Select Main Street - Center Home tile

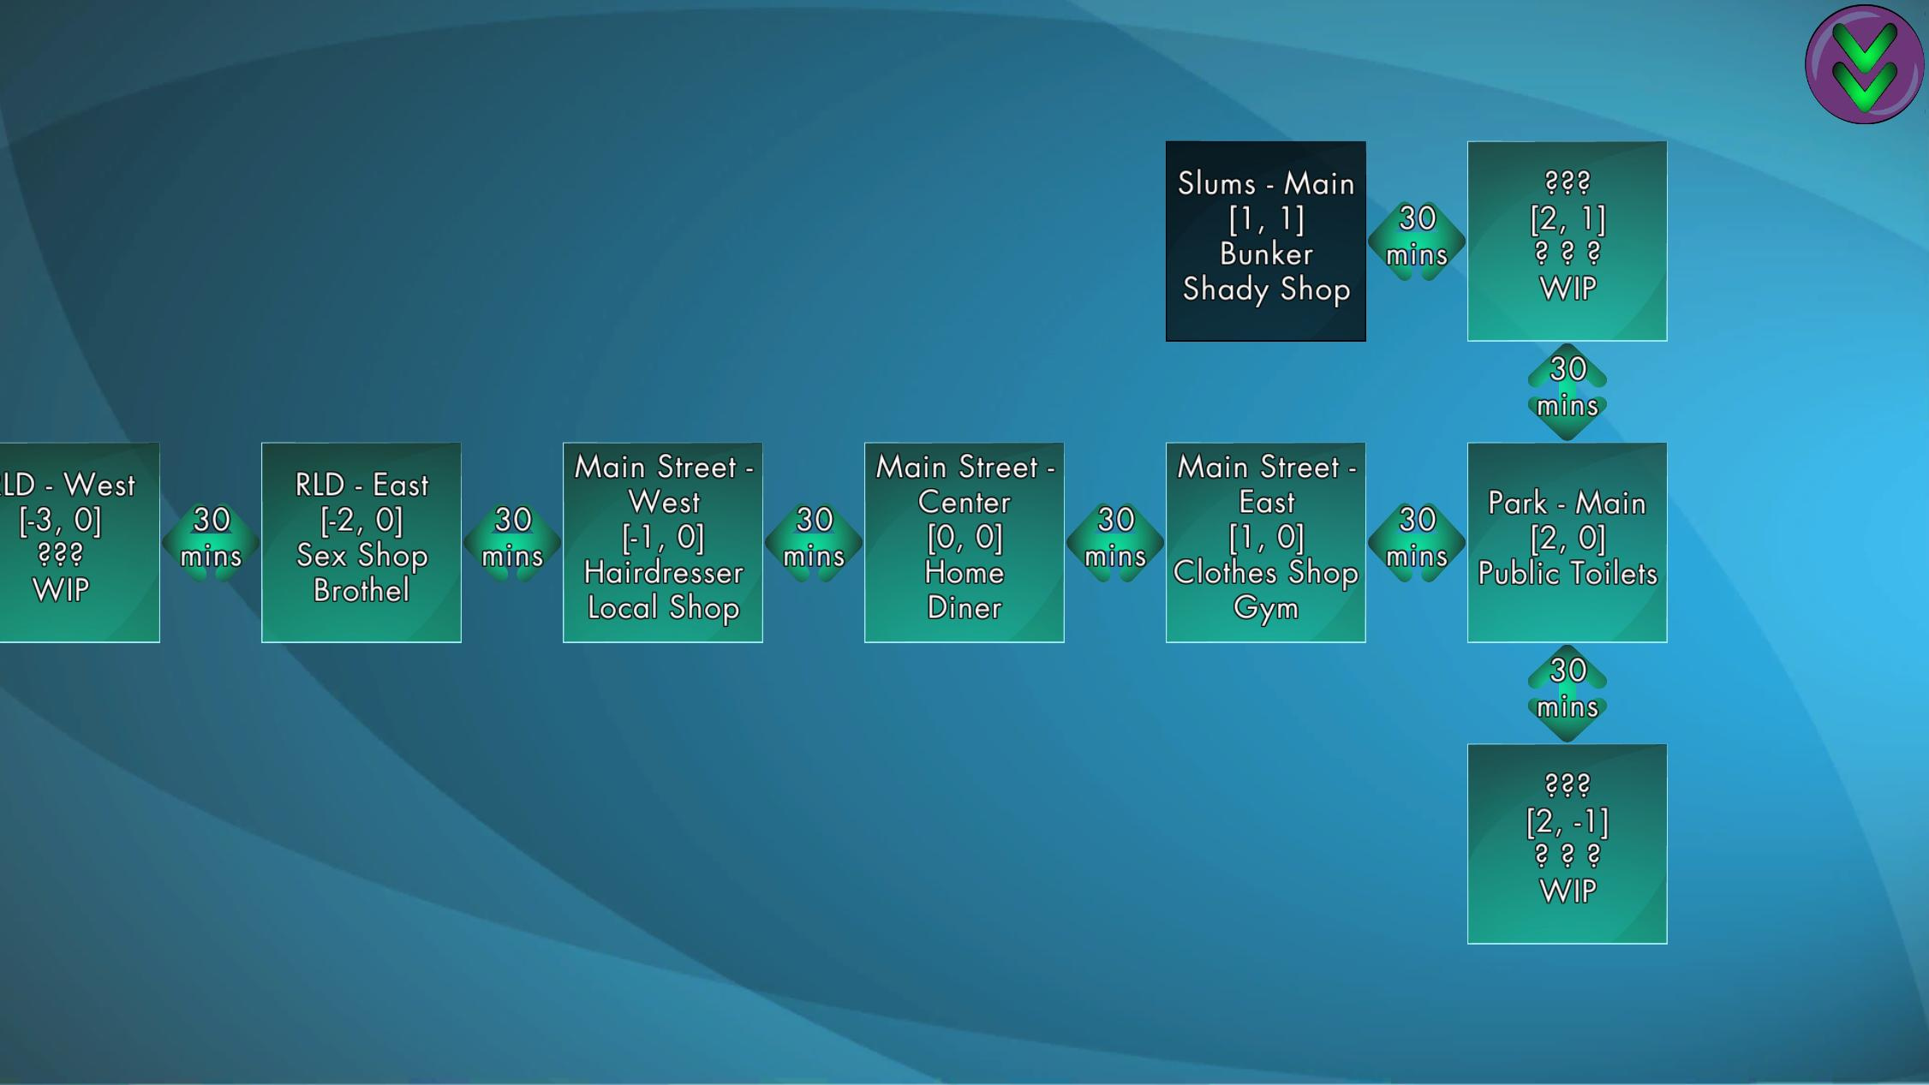[x=964, y=542]
